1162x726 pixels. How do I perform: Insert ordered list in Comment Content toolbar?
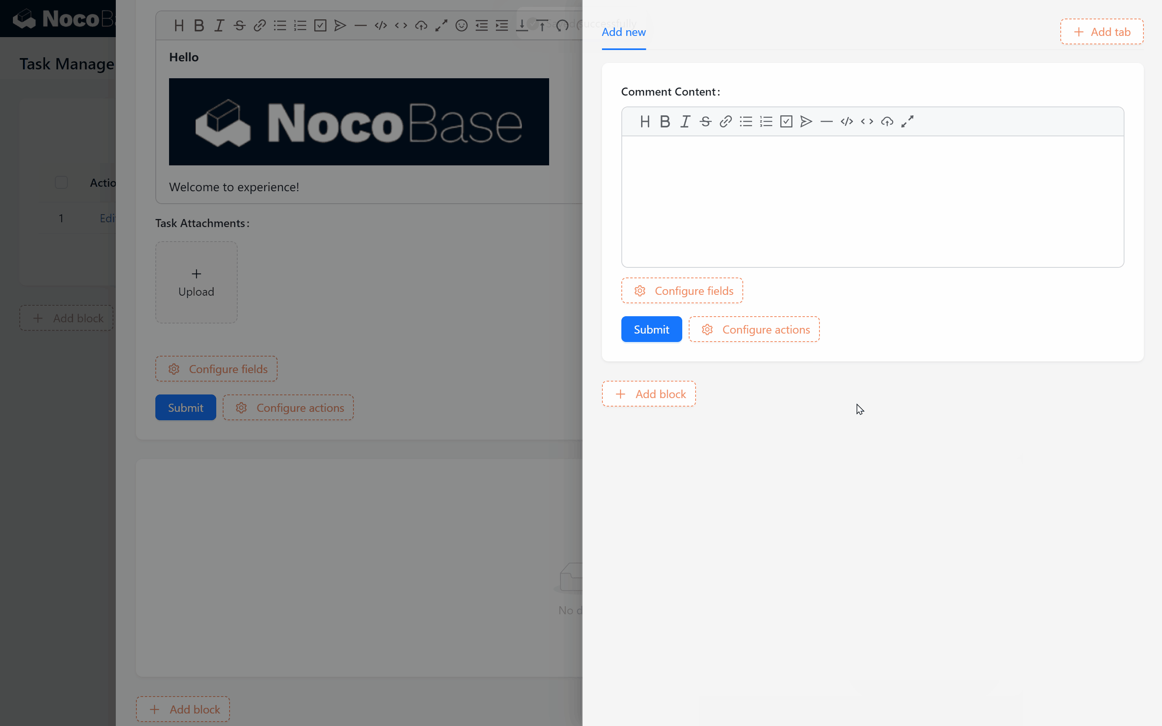[x=766, y=121]
